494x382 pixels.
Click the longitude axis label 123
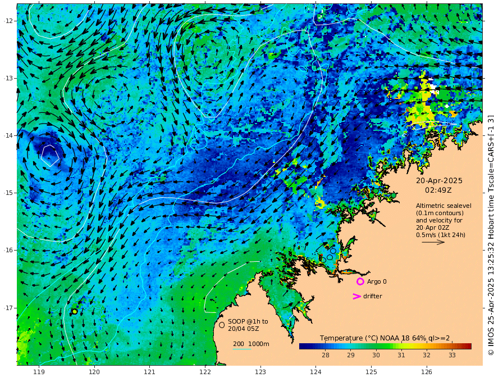260,372
